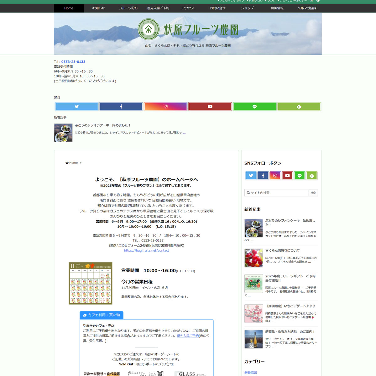
Task: Open the wide Facebook button under SNS
Action: click(121, 107)
